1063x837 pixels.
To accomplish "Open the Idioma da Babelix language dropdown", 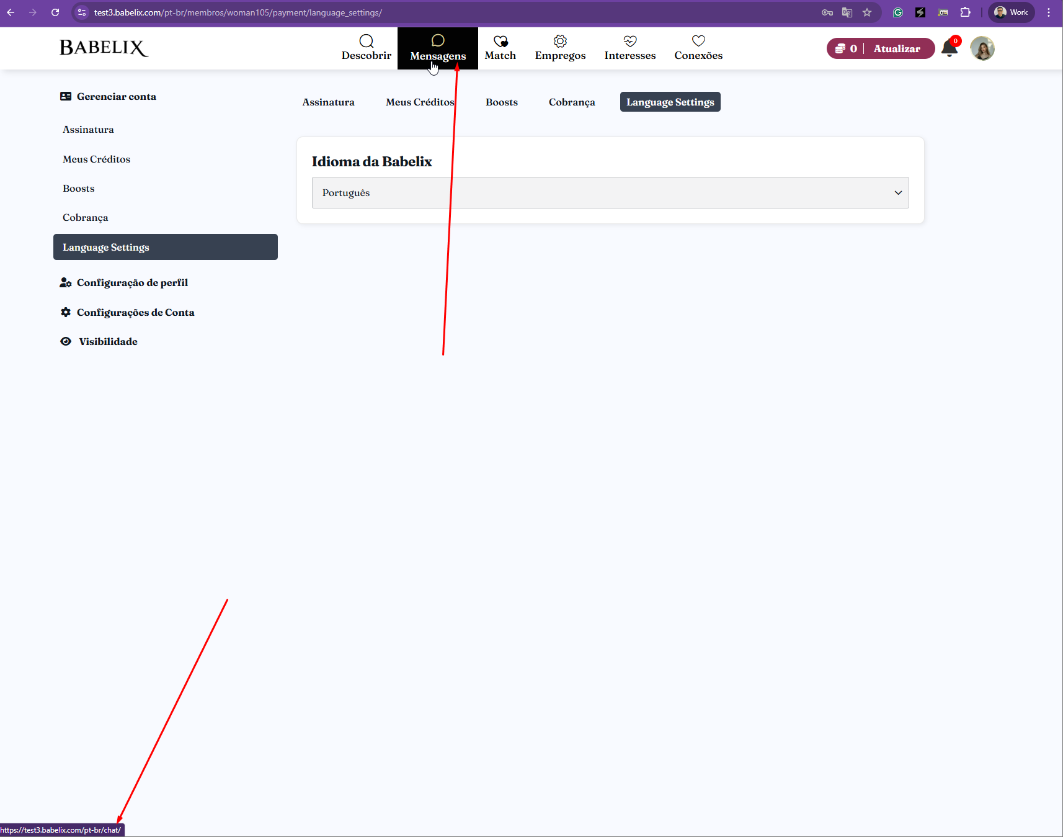I will (610, 192).
